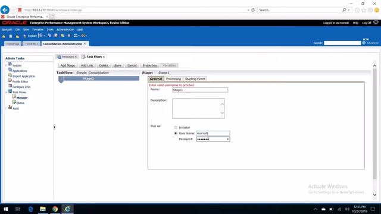Close the Consolidation Administration tab
Image resolution: width=381 pixels, height=214 pixels.
(x=85, y=43)
